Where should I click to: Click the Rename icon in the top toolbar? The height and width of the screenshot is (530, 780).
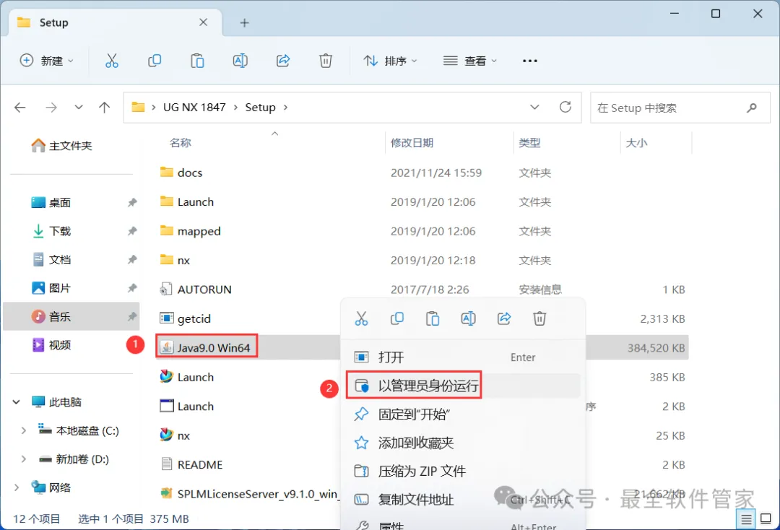(240, 61)
